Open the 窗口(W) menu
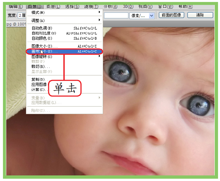This screenshot has width=220, height=181. point(165,7)
